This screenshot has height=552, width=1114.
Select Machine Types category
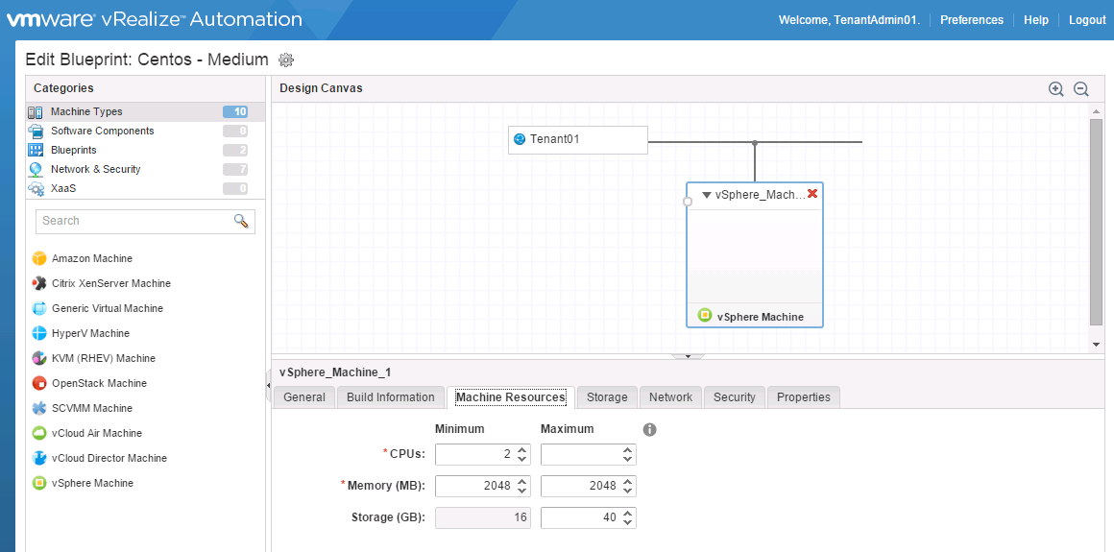tap(146, 111)
